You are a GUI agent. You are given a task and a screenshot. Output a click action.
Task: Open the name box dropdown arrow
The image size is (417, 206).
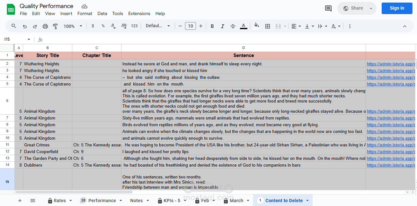tap(29, 39)
